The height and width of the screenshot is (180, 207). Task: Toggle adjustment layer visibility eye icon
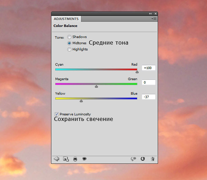(85, 159)
